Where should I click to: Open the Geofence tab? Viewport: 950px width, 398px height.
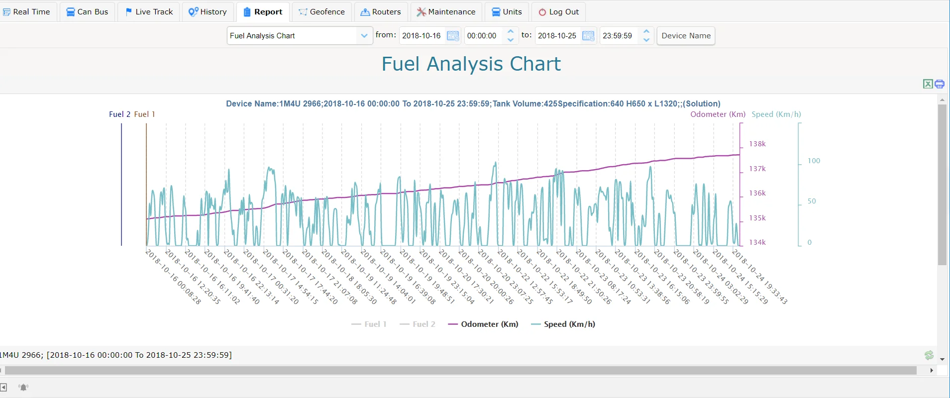322,12
